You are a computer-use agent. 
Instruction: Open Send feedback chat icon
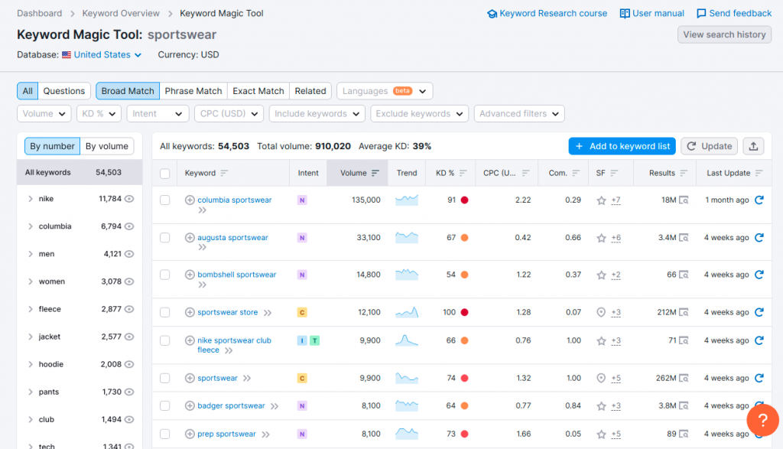(700, 13)
